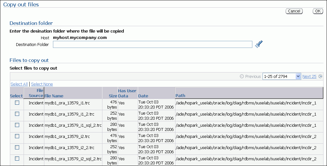Click the Select None link

click(x=42, y=84)
